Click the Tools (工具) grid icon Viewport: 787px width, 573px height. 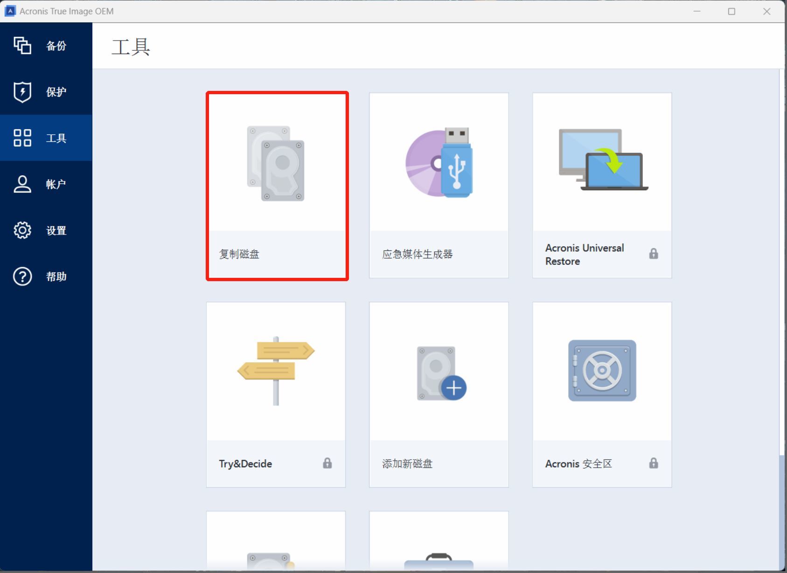22,138
